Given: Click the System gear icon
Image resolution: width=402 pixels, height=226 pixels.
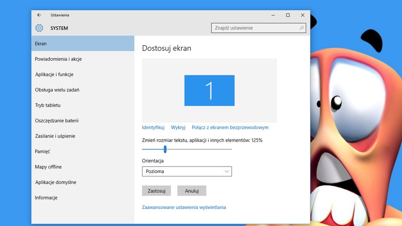Looking at the screenshot, I should coord(39,28).
